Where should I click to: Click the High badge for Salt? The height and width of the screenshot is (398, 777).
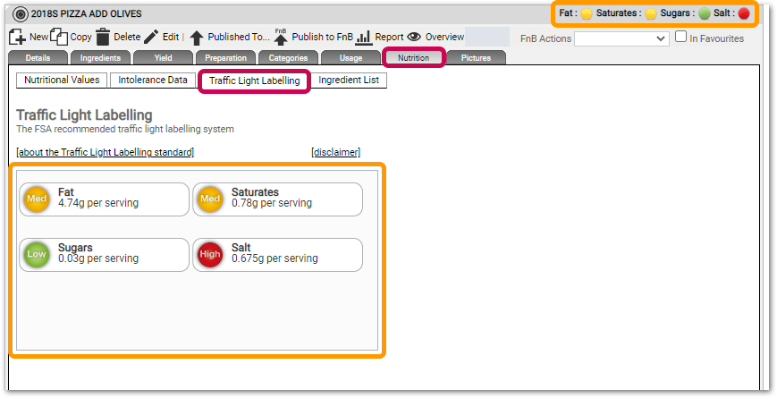[210, 255]
